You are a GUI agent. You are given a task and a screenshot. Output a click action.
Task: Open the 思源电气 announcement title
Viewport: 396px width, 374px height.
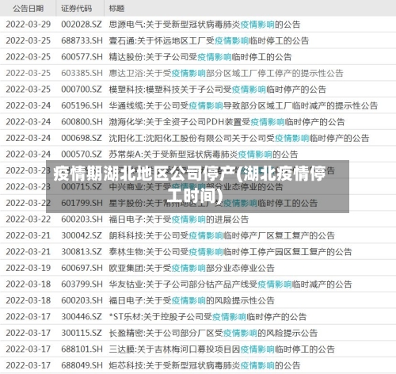point(204,25)
